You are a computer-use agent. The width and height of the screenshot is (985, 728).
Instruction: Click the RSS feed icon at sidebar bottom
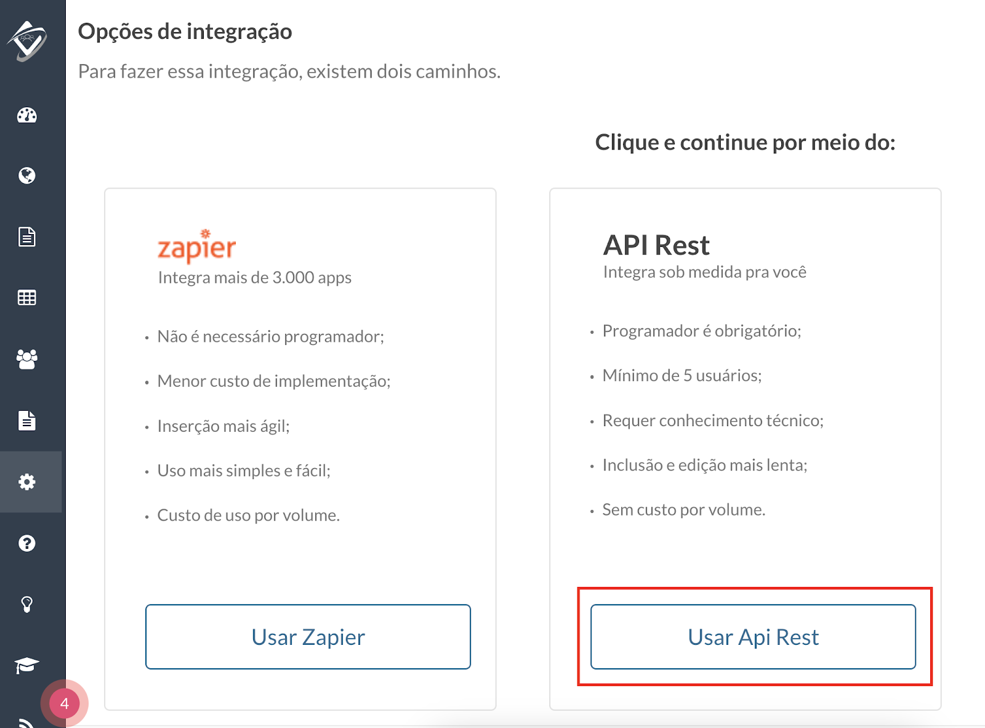coord(26,723)
